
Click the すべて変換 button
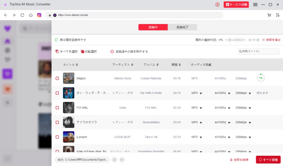coord(268,160)
